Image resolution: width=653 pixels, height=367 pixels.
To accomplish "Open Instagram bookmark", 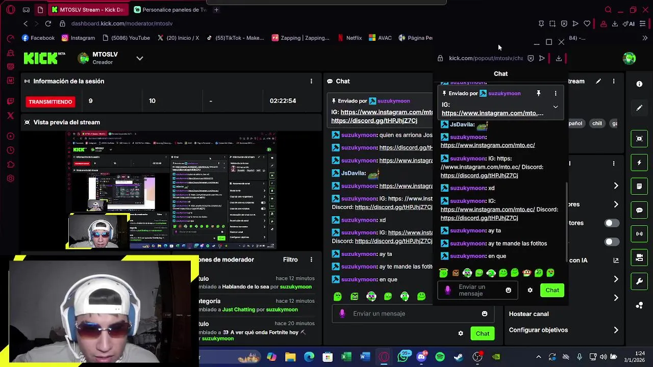I will click(x=78, y=38).
